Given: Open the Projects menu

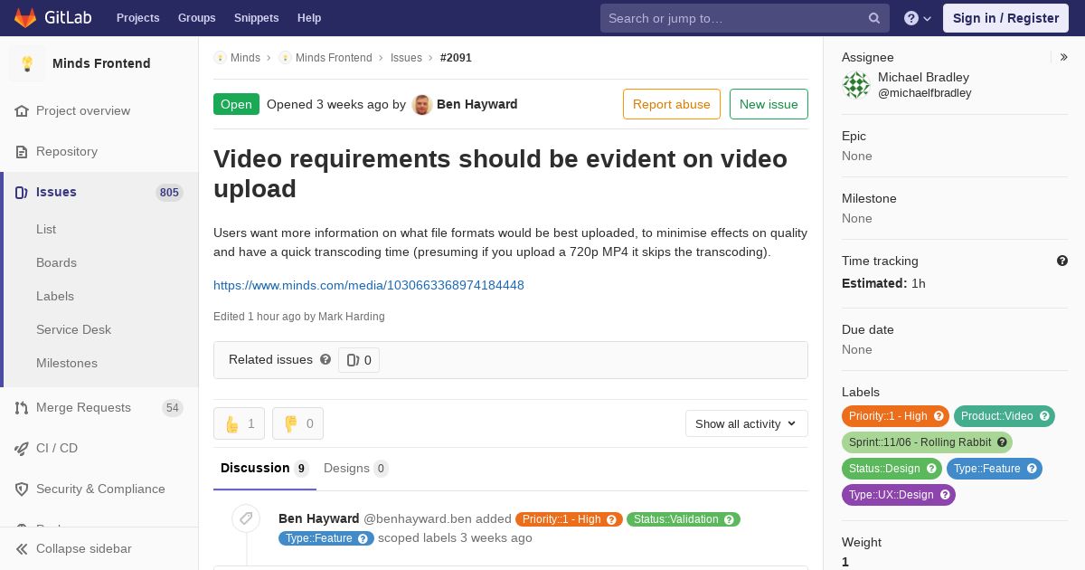Looking at the screenshot, I should 137,18.
